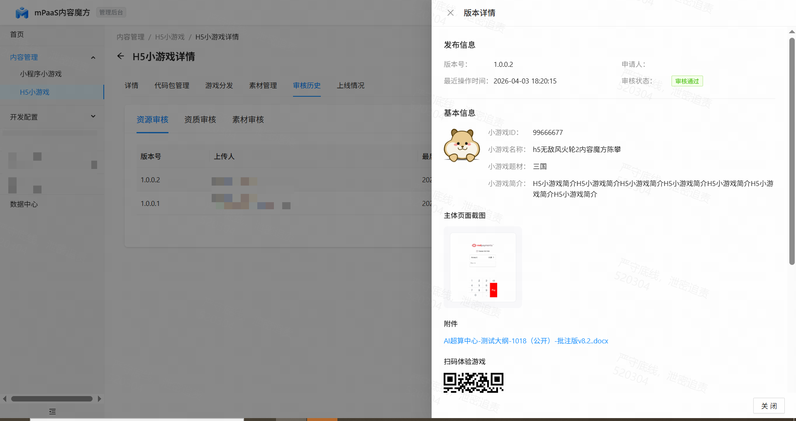Screen dimensions: 796x421
Task: Click the sidebar collapse icon at bottom
Action: pyautogui.click(x=52, y=411)
